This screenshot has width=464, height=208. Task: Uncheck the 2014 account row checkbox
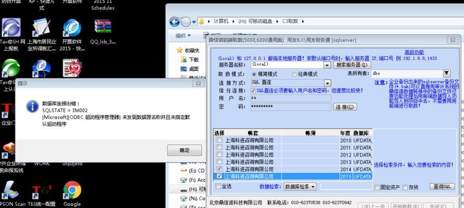(x=219, y=168)
